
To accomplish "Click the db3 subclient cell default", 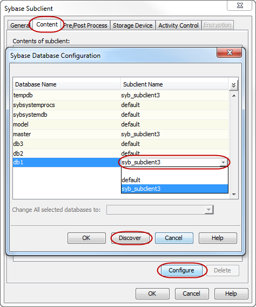I will [x=174, y=144].
